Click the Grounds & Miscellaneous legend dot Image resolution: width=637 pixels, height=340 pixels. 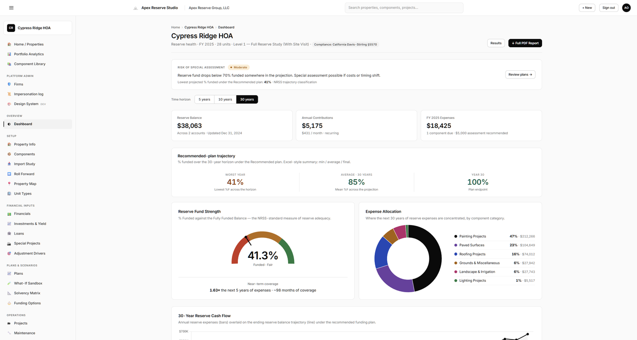(456, 263)
